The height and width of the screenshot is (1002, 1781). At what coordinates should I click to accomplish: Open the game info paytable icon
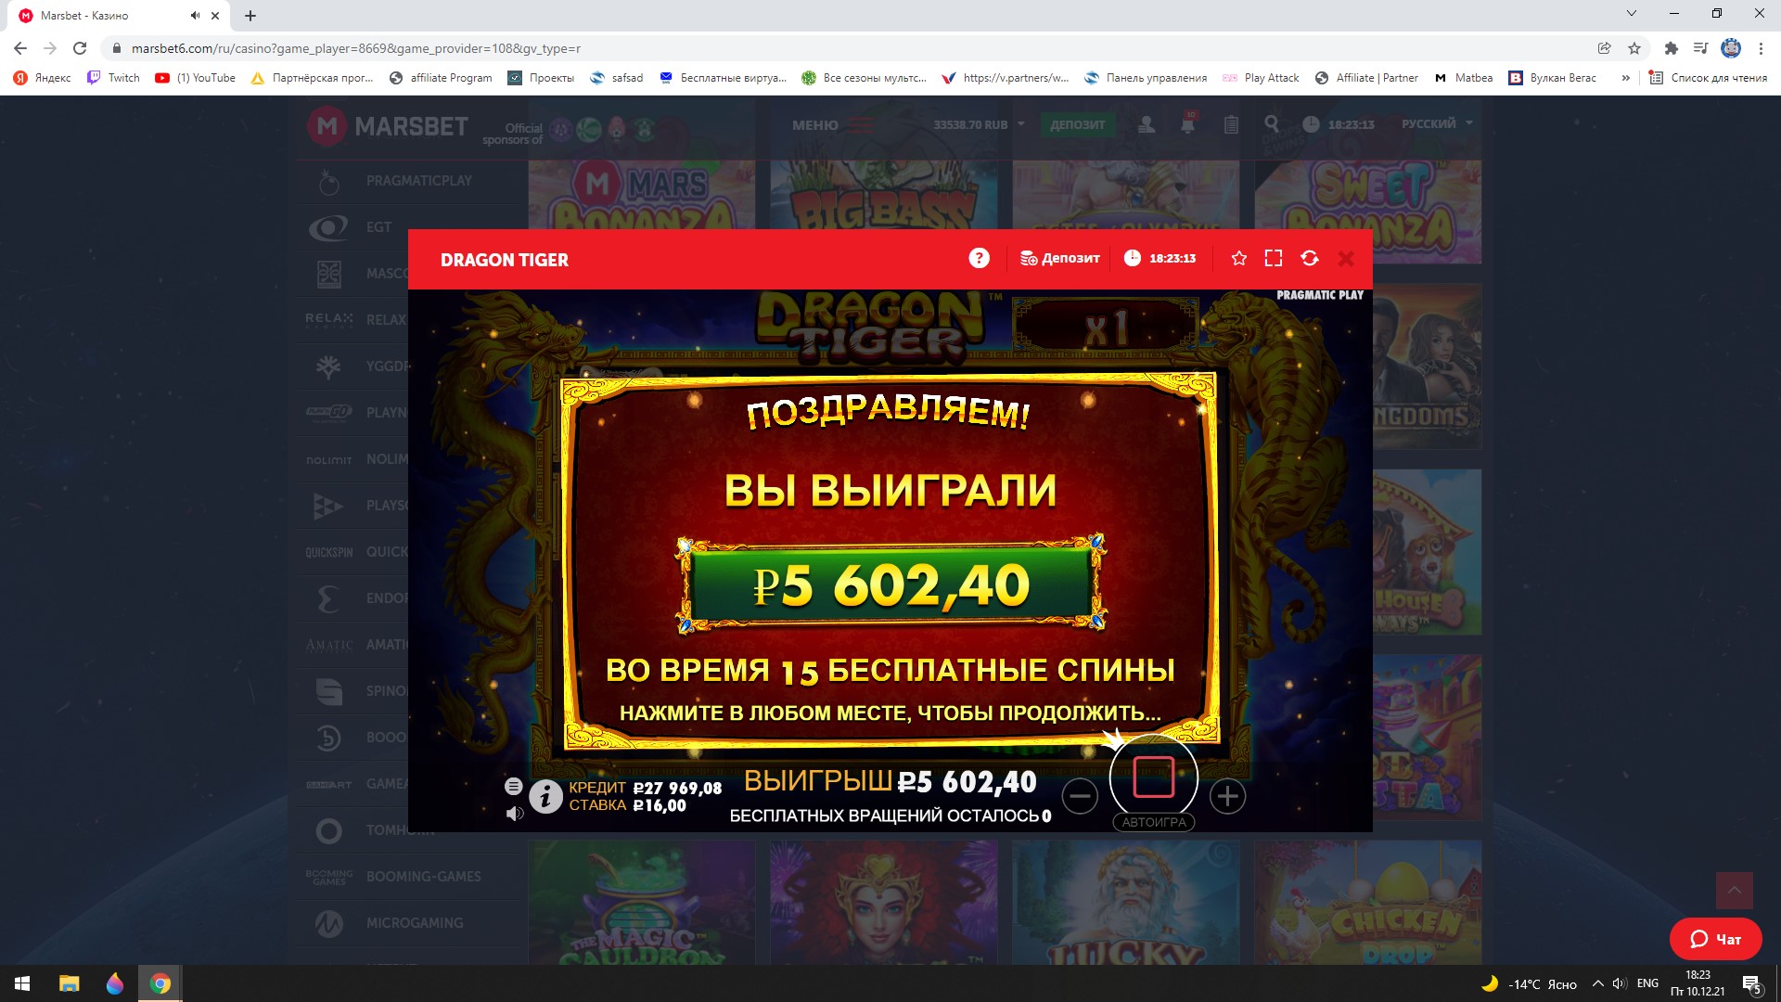coord(545,796)
